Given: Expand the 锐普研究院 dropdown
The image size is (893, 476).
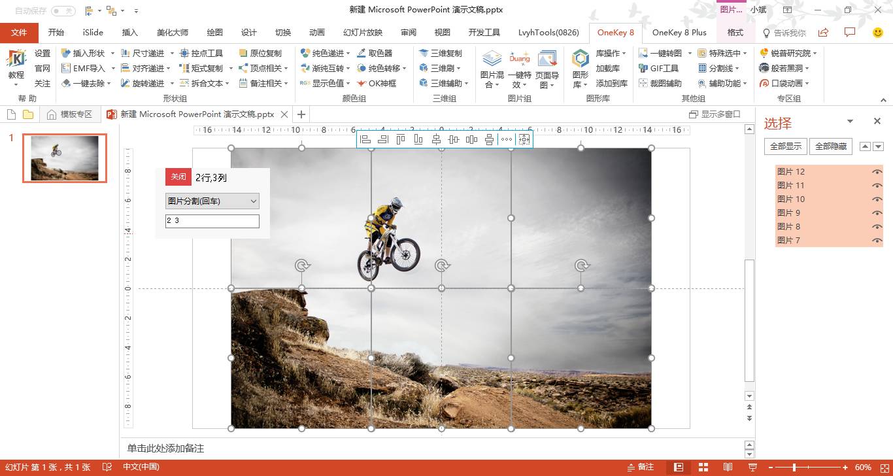Looking at the screenshot, I should click(x=815, y=53).
